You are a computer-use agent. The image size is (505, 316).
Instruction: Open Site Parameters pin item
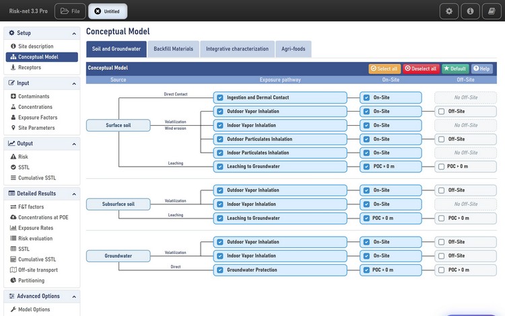coord(36,128)
